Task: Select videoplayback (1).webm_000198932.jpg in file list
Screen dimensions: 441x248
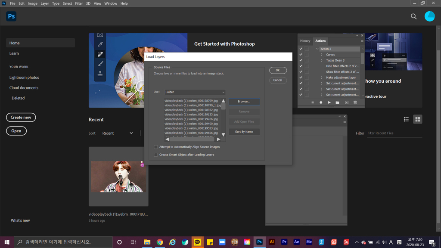Action: click(191, 110)
